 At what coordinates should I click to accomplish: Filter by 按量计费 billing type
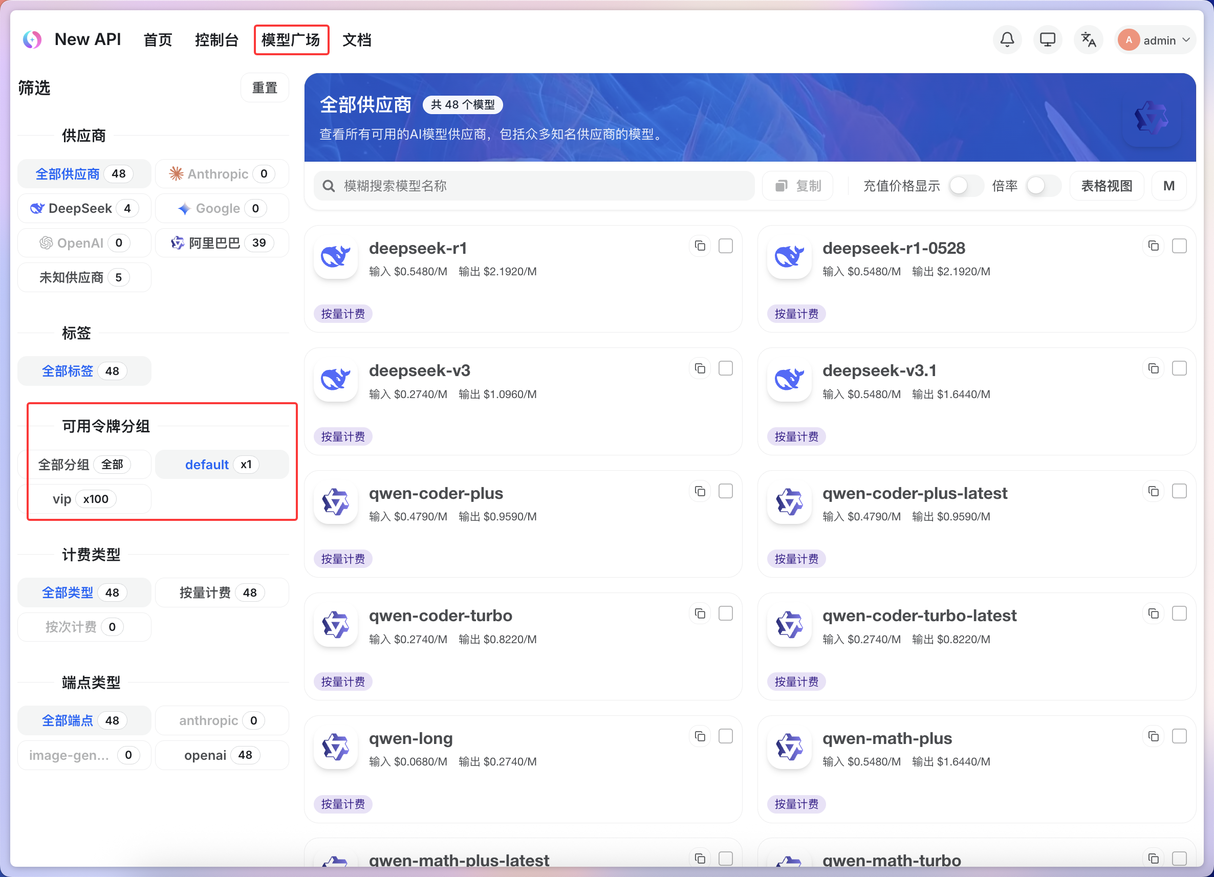point(222,593)
